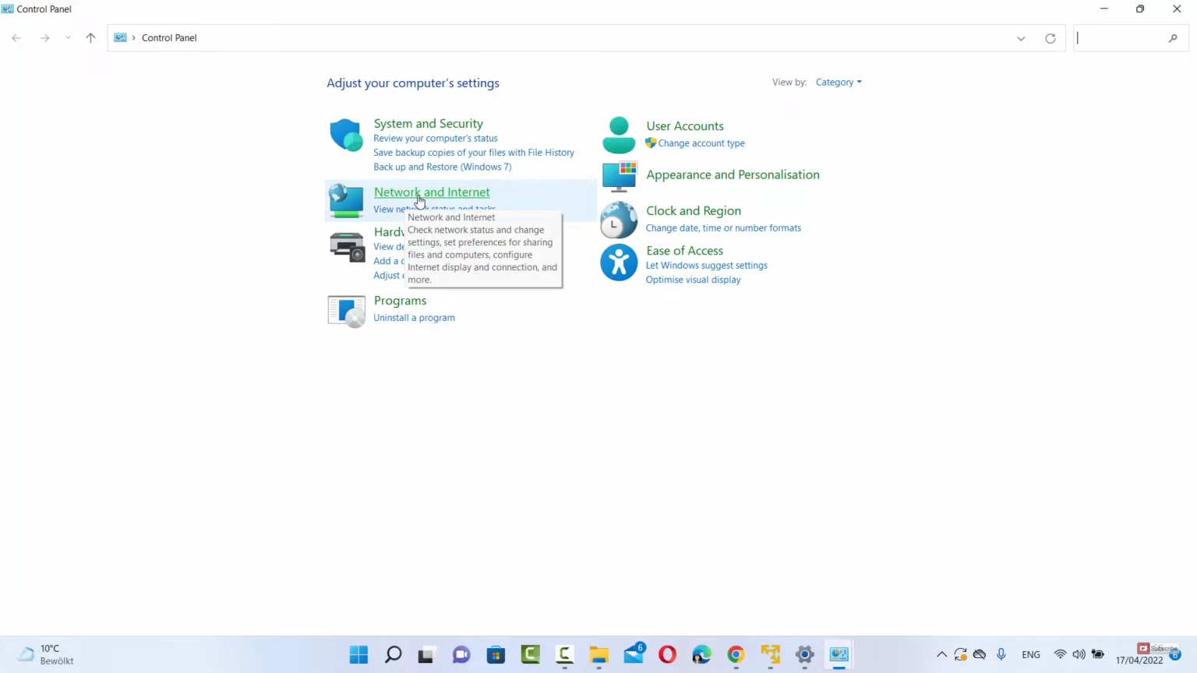Open the System and Security category icon

346,135
